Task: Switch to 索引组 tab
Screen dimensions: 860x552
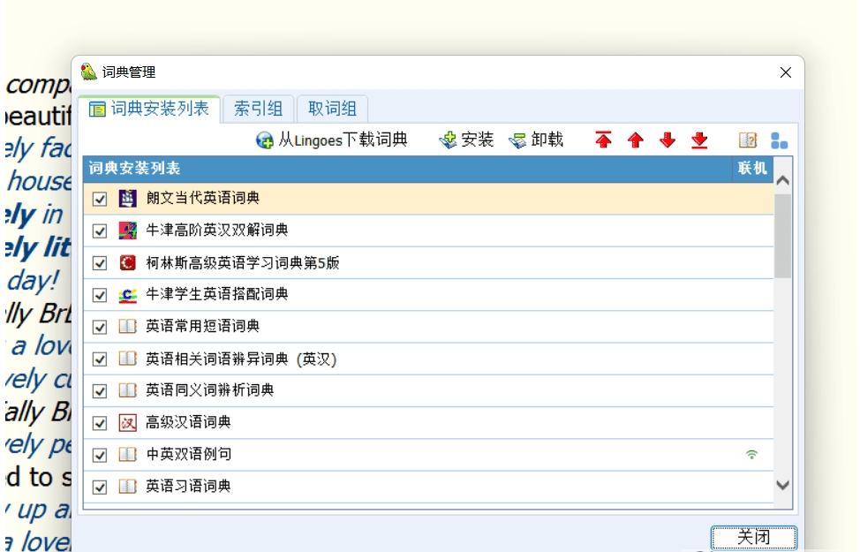Action: 259,109
